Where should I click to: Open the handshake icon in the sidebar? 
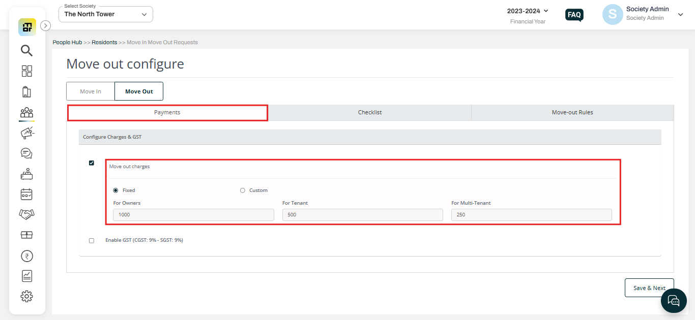[x=27, y=214]
